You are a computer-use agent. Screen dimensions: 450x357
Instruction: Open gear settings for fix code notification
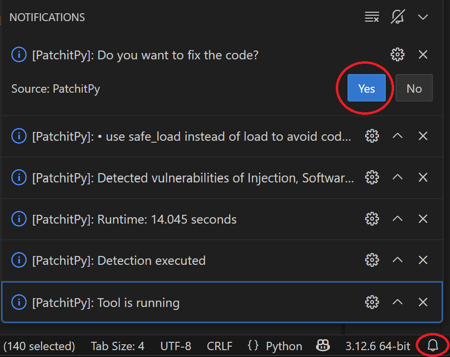tap(397, 54)
